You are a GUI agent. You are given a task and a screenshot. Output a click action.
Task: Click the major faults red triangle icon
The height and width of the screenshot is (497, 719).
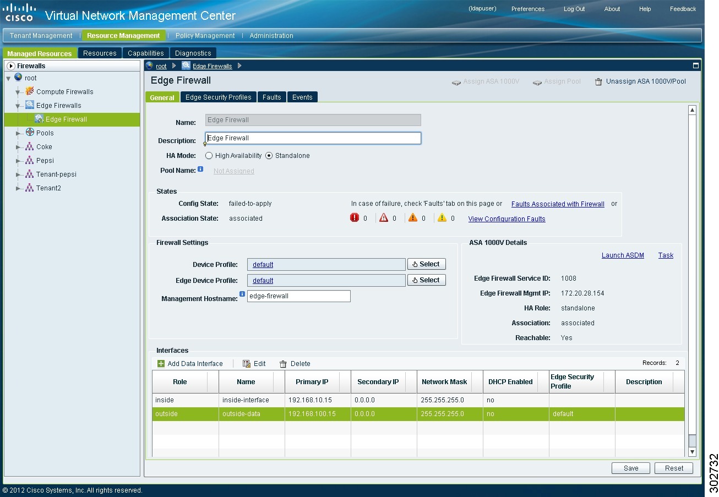click(384, 217)
